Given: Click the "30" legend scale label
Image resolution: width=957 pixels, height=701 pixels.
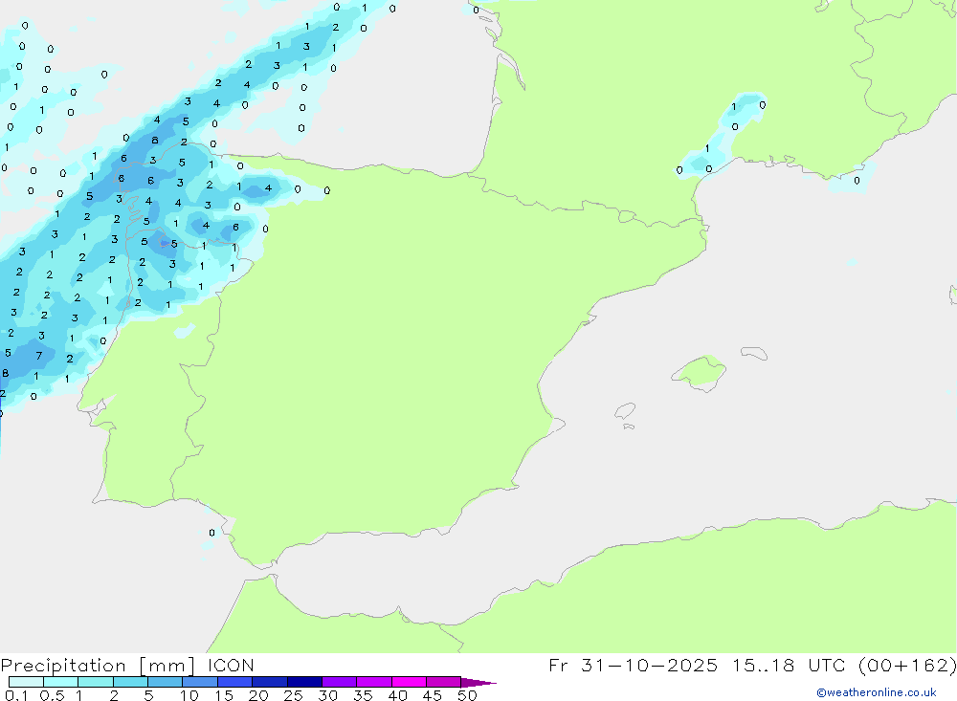Looking at the screenshot, I should 327,695.
